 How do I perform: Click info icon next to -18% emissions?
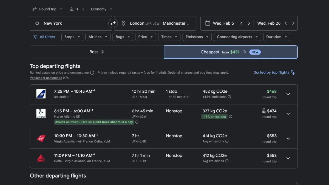click(x=231, y=117)
